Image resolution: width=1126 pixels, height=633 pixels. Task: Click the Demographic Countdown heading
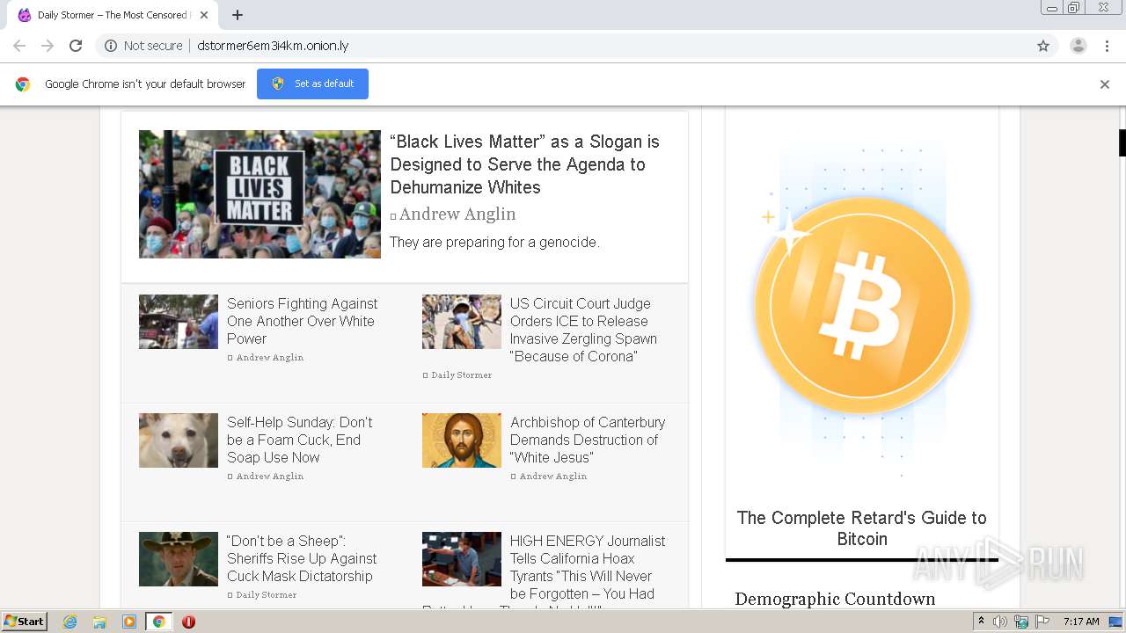835,600
